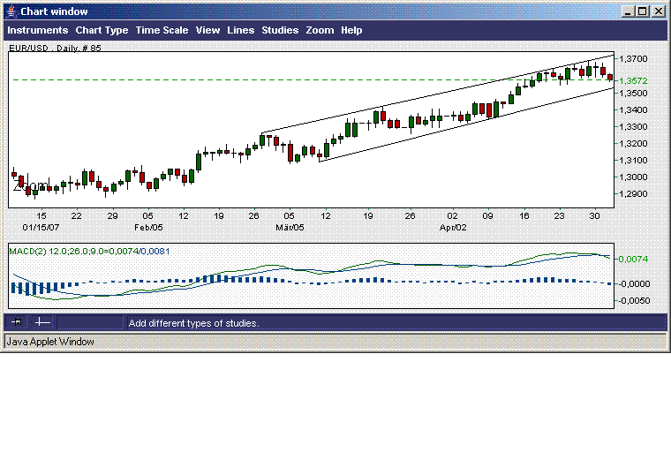Click the 1,3700 price axis label
This screenshot has width=671, height=452.
click(x=633, y=59)
